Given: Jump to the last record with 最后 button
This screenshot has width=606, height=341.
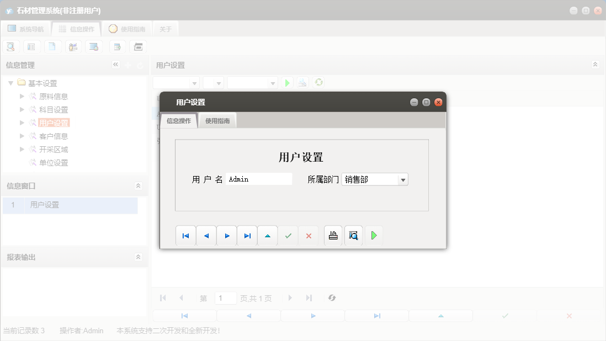Looking at the screenshot, I should (x=247, y=235).
